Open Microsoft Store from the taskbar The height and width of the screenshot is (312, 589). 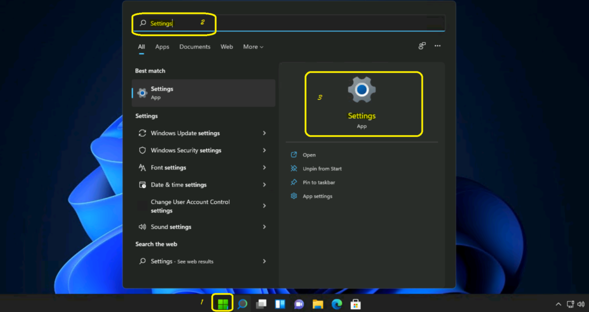point(355,304)
